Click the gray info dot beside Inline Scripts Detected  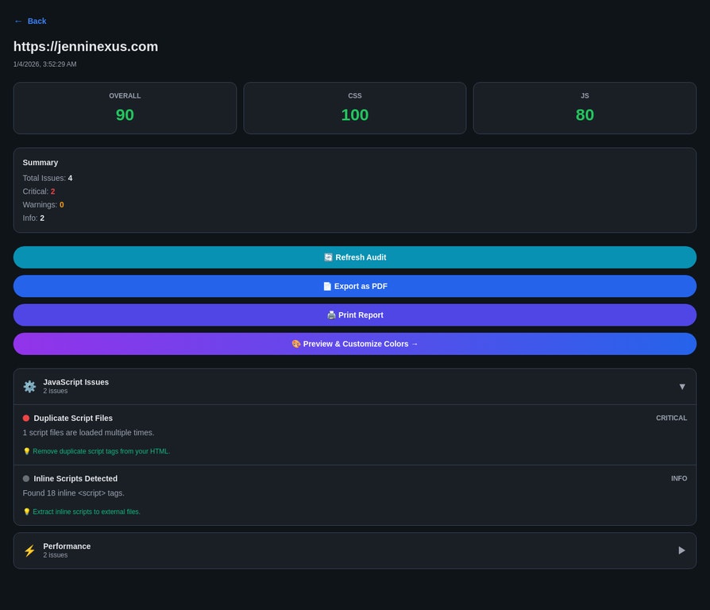(x=25, y=478)
